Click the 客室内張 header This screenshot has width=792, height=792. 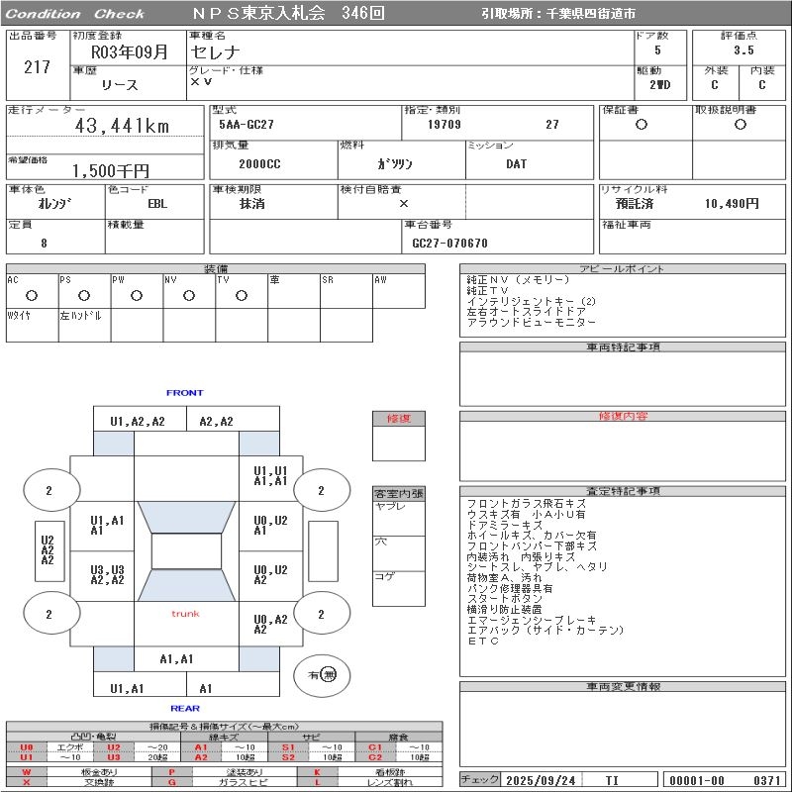point(399,493)
